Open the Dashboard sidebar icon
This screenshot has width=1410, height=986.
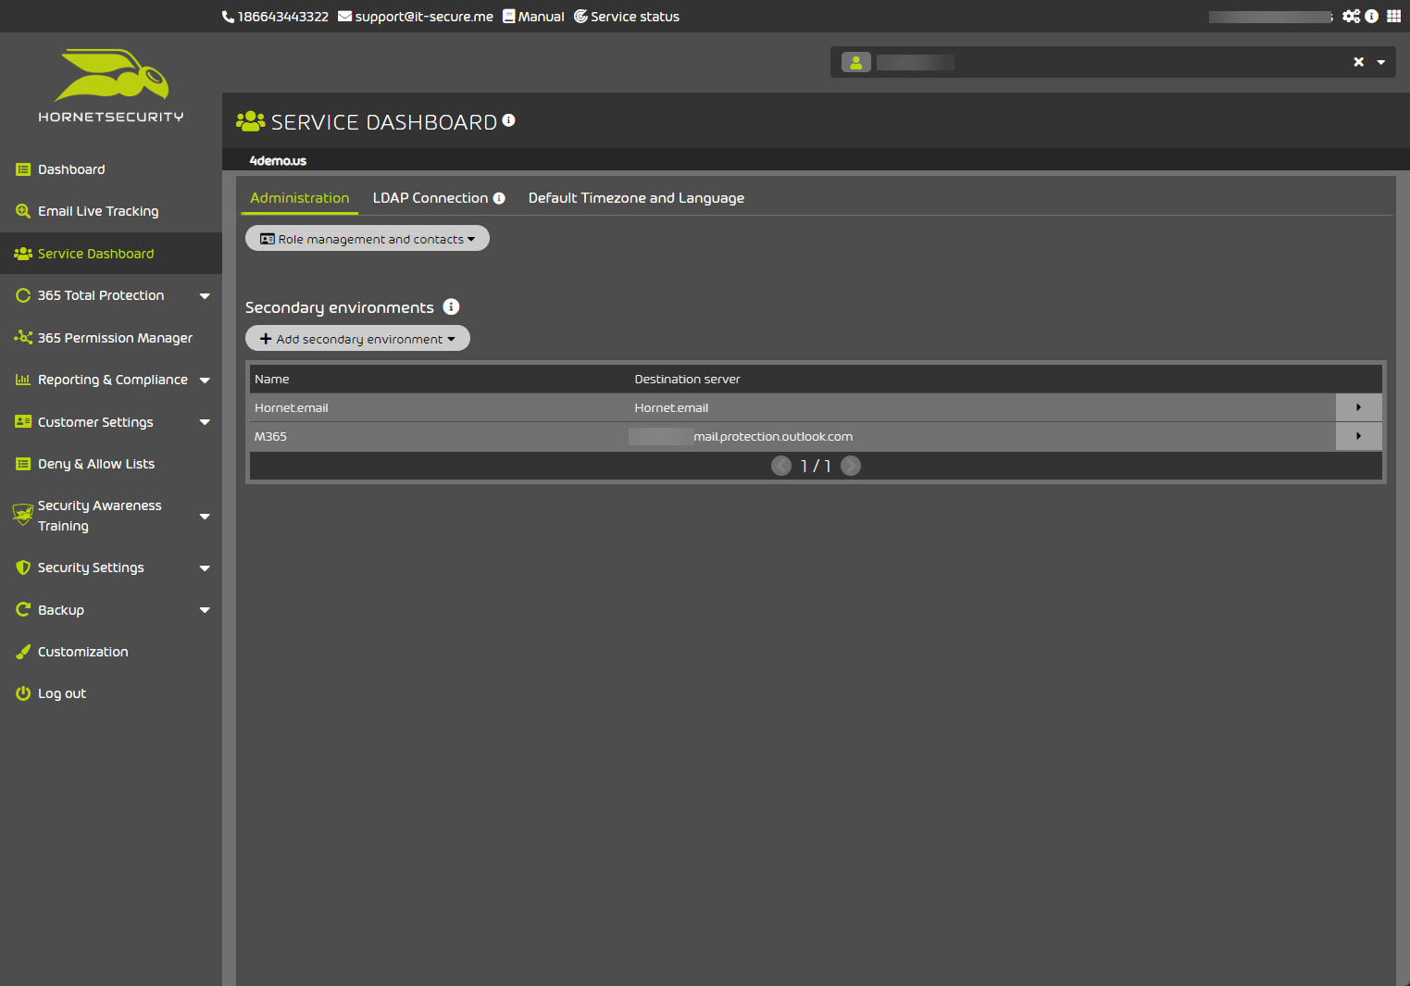(x=23, y=169)
